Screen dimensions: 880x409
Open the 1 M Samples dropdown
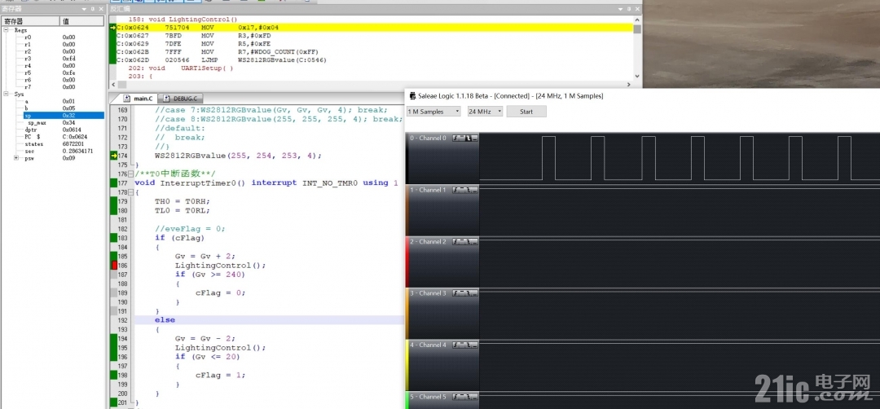coord(433,112)
